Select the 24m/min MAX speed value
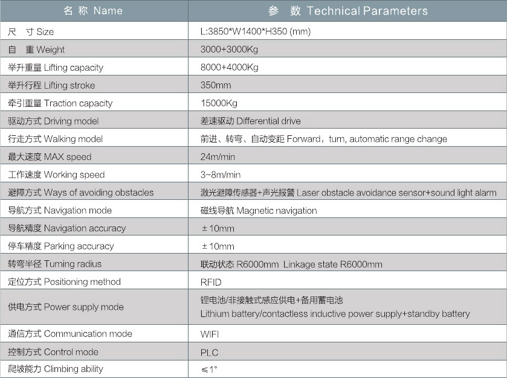The image size is (507, 378). (218, 157)
